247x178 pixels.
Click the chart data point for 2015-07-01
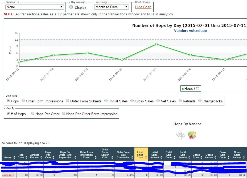coord(19,62)
